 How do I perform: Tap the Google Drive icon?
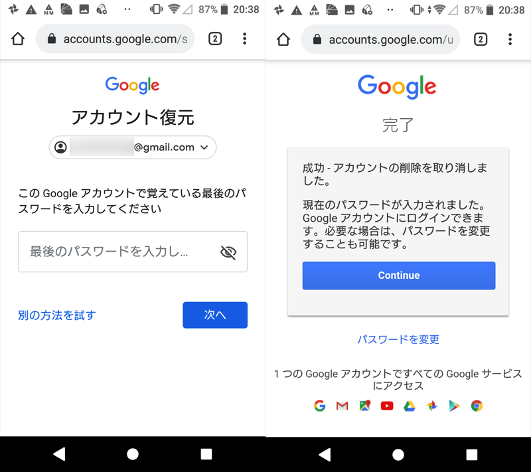click(410, 406)
